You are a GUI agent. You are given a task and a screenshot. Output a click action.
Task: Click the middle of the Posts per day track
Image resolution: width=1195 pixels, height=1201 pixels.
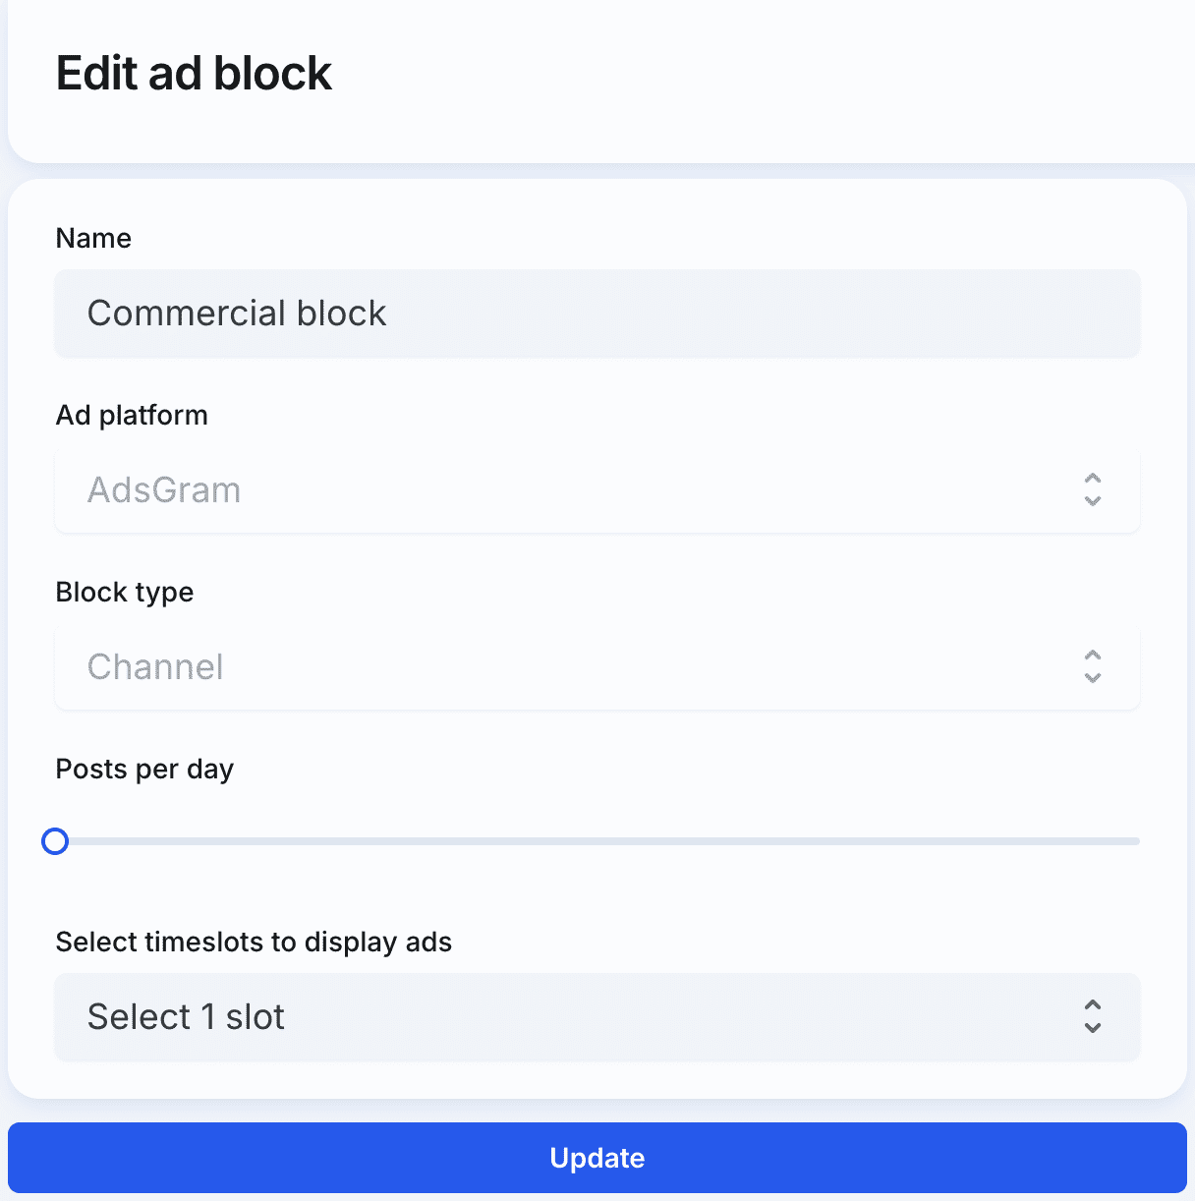[x=597, y=841]
